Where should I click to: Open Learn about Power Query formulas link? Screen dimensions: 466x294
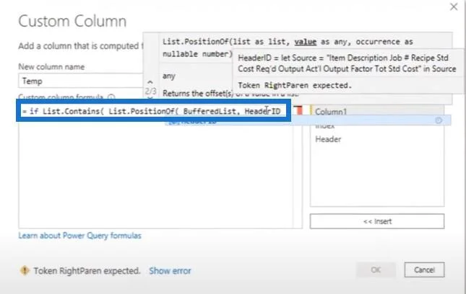pos(79,236)
